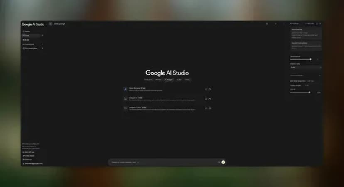The height and width of the screenshot is (187, 344).
Task: Open Build in the left sidebar
Action: 26,40
